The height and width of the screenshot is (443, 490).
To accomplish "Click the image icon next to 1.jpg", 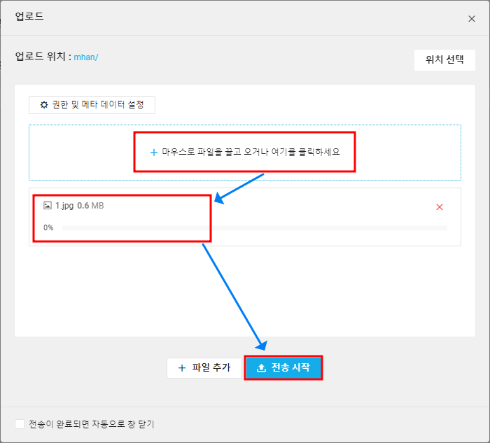I will tap(48, 205).
